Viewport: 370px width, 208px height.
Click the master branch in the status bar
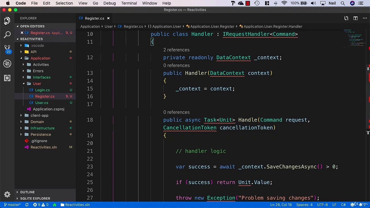click(12, 205)
